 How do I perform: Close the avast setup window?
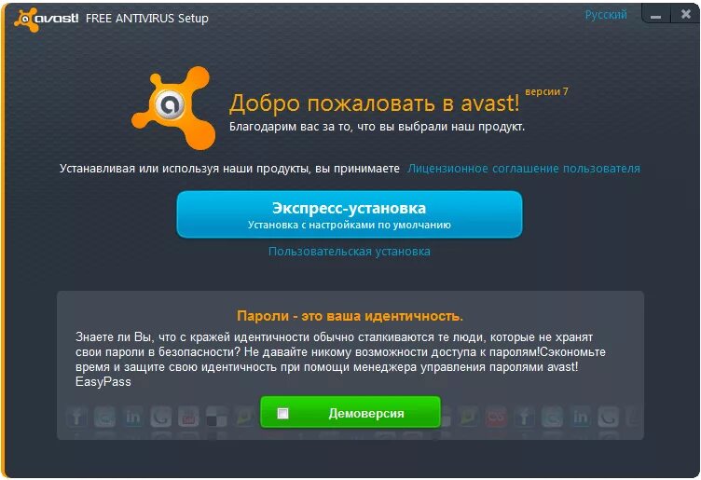click(x=685, y=15)
